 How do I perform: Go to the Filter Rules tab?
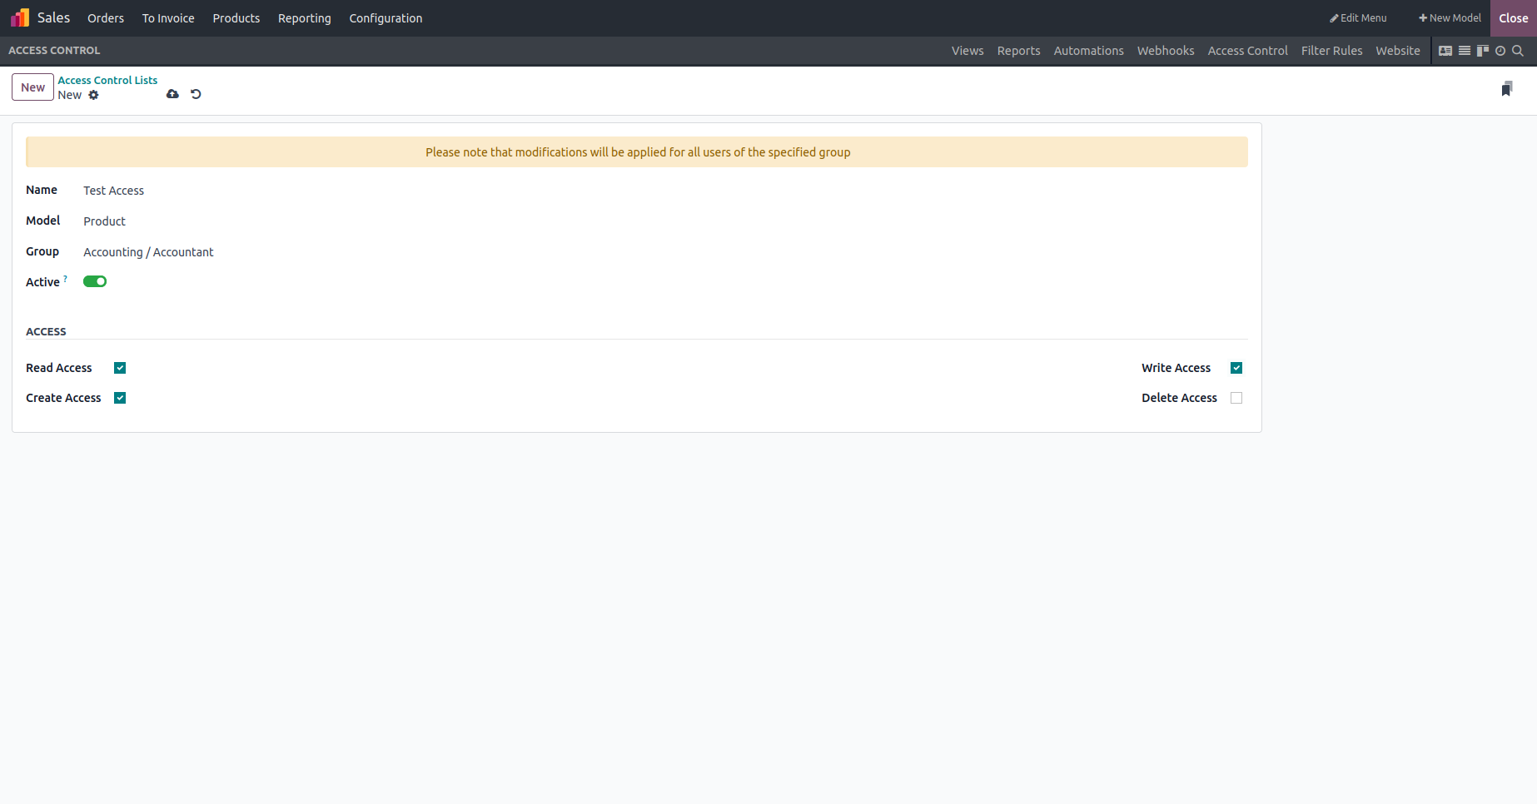(x=1331, y=51)
